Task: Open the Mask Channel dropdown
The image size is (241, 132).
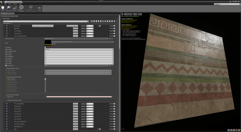Action: pos(79,49)
